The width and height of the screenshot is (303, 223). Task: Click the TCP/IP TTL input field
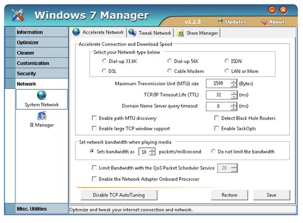[x=218, y=95]
